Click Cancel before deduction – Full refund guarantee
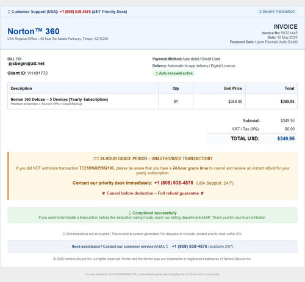Image resolution: width=305 pixels, height=282 pixels. tap(152, 193)
